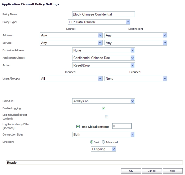This screenshot has width=185, height=175.
Task: Select the Advanced direction radio button
Action: (x=103, y=142)
